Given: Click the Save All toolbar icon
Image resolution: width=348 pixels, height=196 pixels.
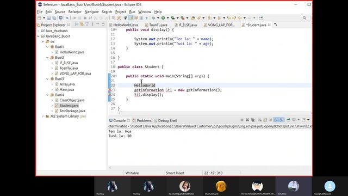Looking at the screenshot, I should [54, 18].
